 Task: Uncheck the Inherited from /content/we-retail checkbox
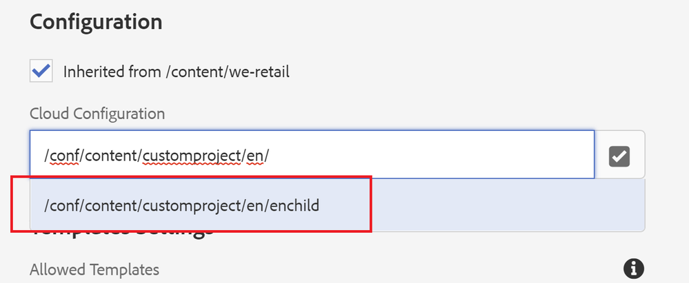[41, 71]
